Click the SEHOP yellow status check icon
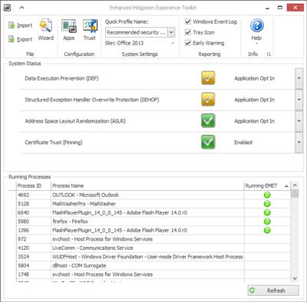Screen dimensions: 307x302 [x=208, y=99]
